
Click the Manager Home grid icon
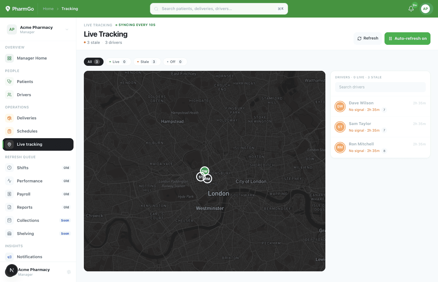(9, 58)
